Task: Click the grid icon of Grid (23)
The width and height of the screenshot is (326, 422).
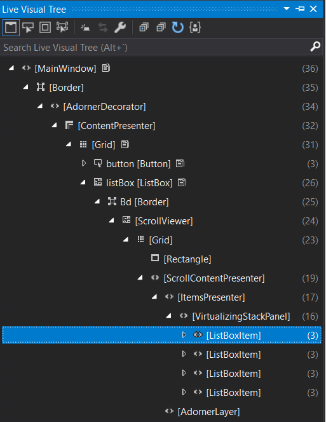Action: click(x=141, y=240)
